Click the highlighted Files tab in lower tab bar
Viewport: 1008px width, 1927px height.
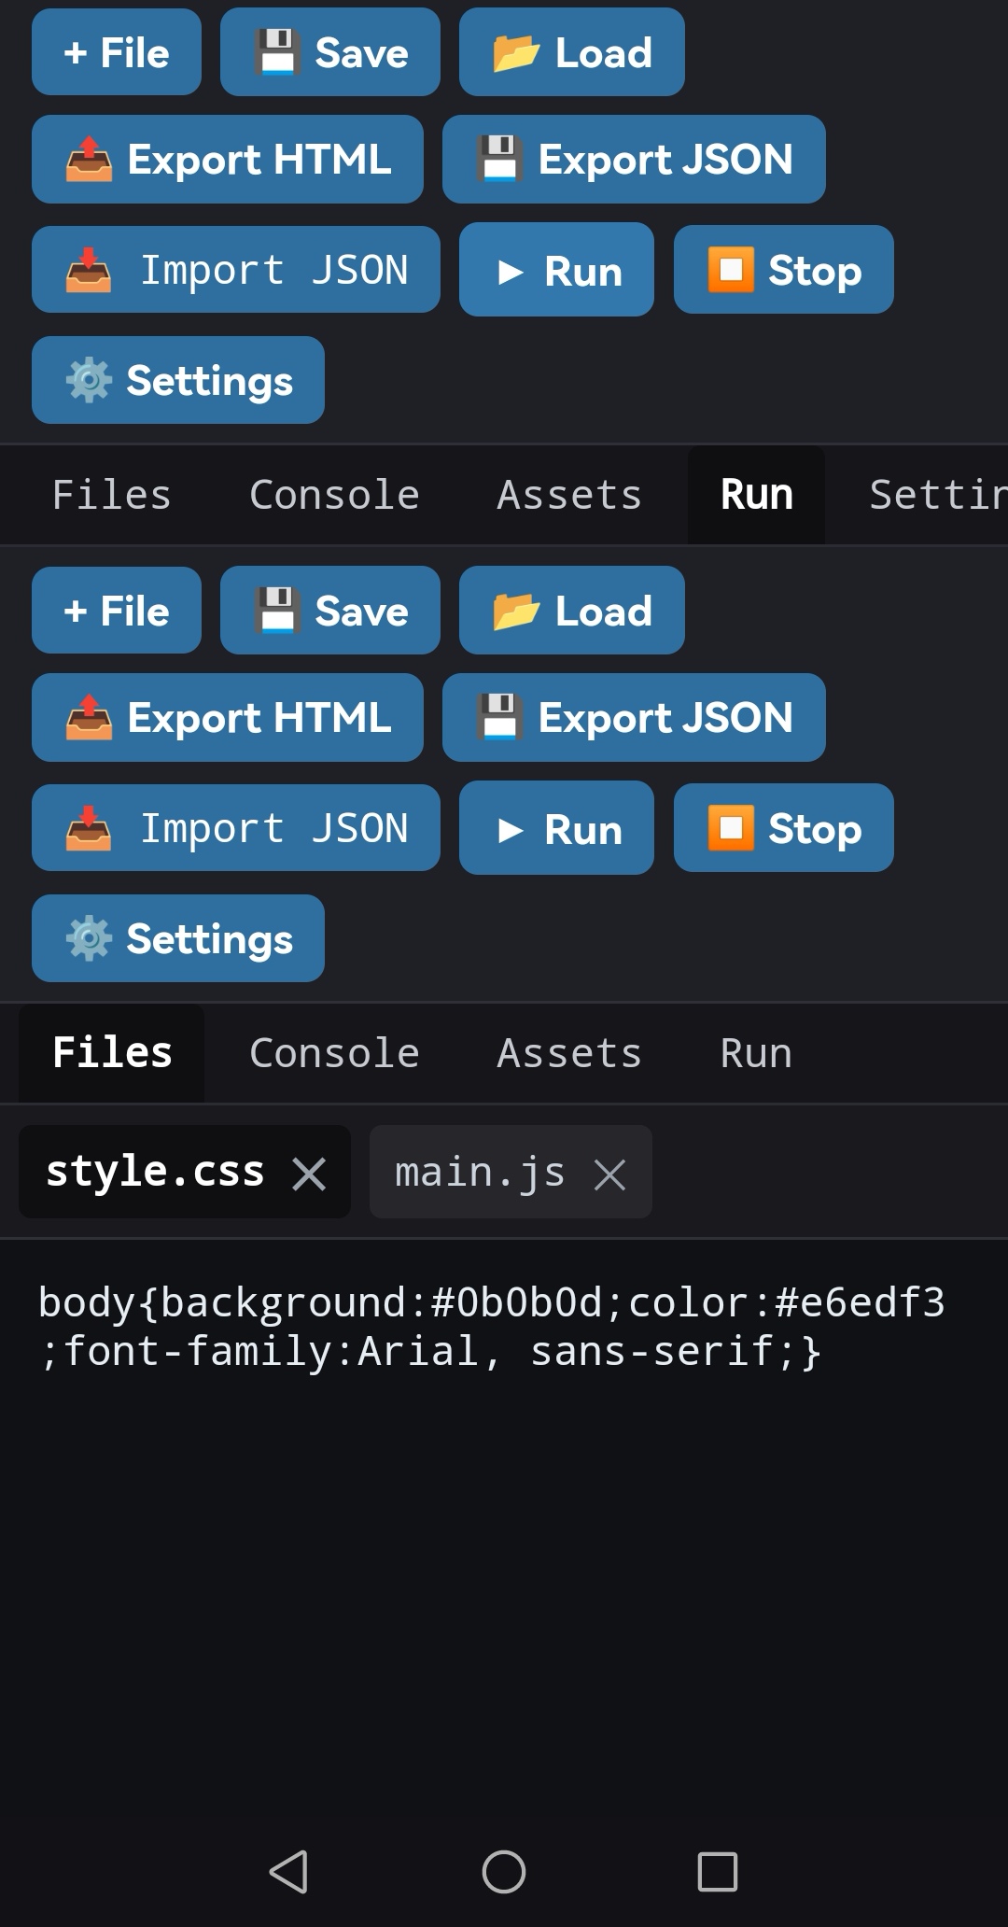tap(112, 1053)
